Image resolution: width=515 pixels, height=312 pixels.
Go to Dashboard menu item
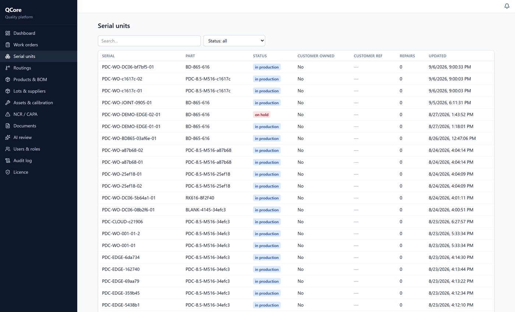39,33
